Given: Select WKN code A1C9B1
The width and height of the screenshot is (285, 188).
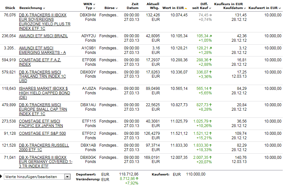Looking at the screenshot, I should (x=88, y=48).
